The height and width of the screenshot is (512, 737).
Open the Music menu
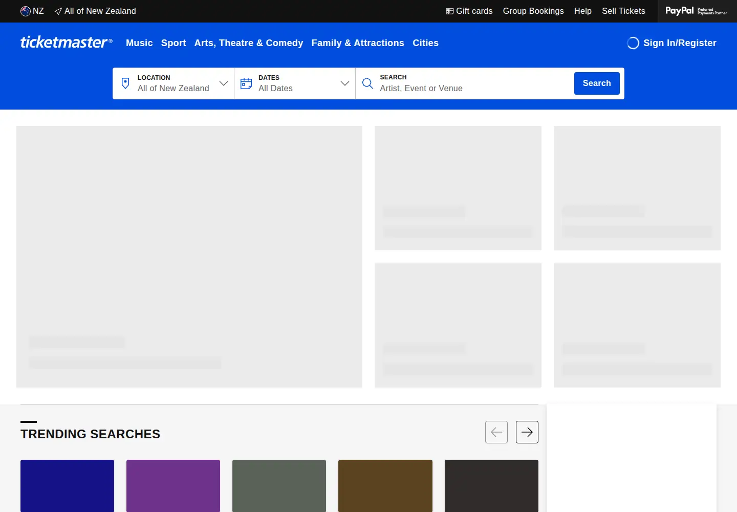[139, 43]
